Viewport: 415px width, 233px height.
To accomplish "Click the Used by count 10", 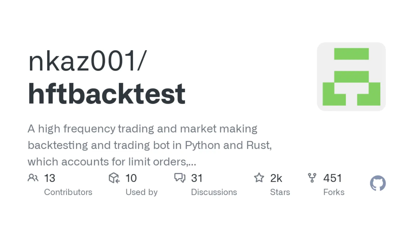I will (131, 178).
